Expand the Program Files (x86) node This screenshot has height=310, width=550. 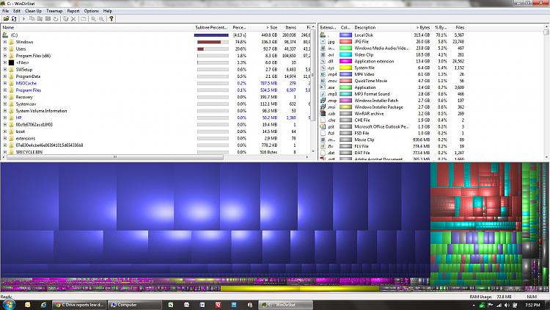click(x=5, y=56)
